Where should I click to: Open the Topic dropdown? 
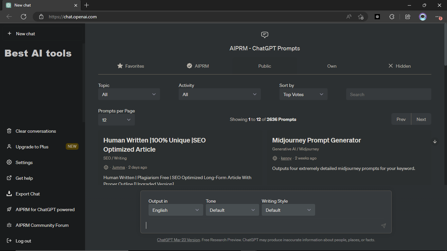click(129, 94)
